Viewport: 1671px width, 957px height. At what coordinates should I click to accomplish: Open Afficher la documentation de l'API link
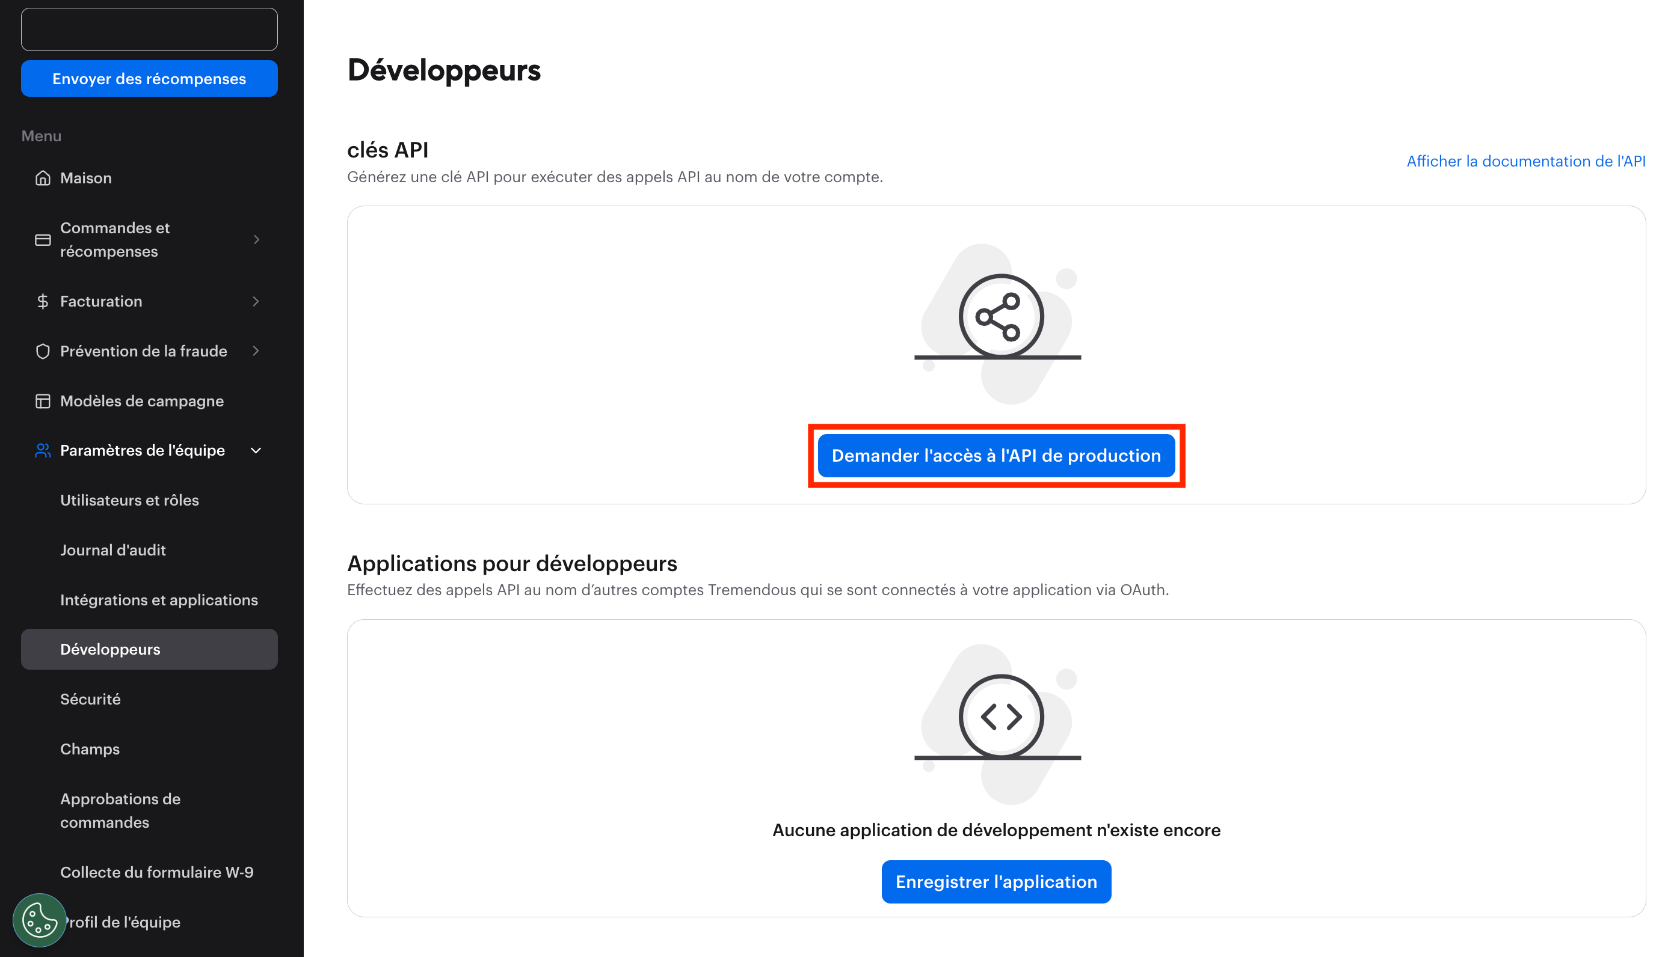1525,161
